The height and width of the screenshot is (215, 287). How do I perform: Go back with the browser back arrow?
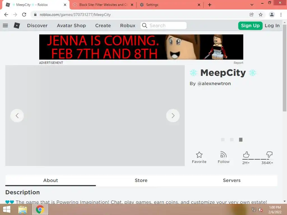(x=6, y=15)
